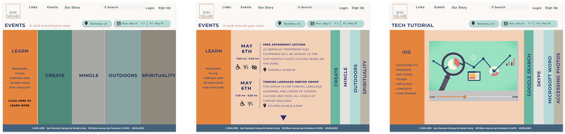Click the orange video progress slider handle
The width and height of the screenshot is (565, 134).
tap(465, 97)
